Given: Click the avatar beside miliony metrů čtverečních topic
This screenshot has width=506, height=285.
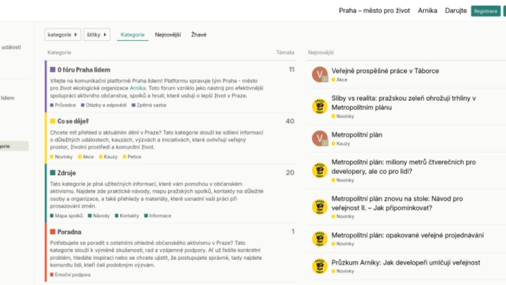Looking at the screenshot, I should 319,170.
